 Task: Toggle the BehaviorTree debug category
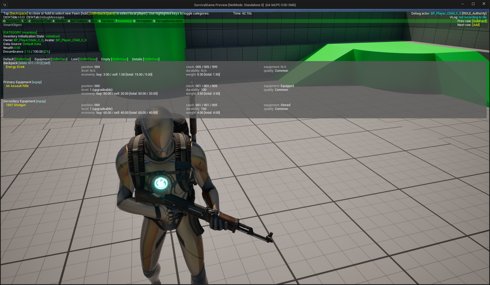pyautogui.click(x=40, y=21)
